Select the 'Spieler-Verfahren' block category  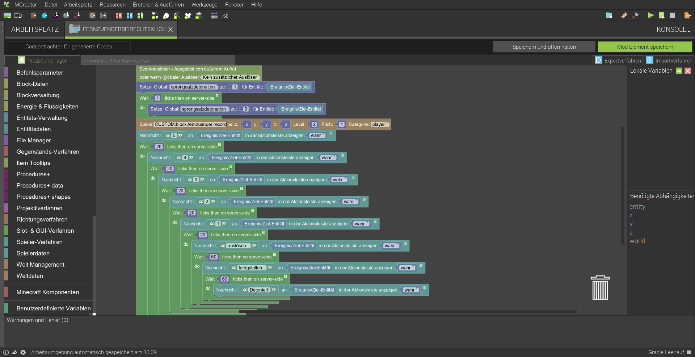tap(39, 242)
